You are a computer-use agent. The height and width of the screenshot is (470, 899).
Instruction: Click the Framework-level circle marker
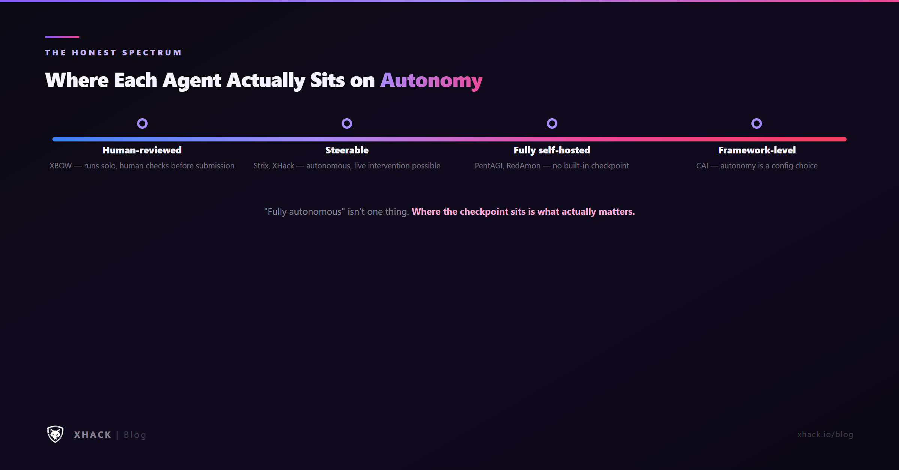757,123
